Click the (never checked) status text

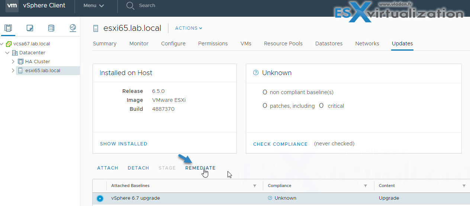334,144
